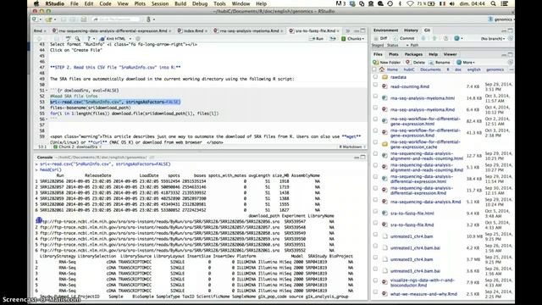Click the Documents breadcrumb link

click(x=430, y=69)
